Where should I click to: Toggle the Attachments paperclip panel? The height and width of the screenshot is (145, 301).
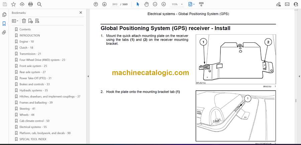pos(4,33)
